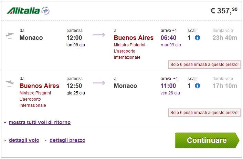Click outbound arrival time 06:40

click(168, 38)
